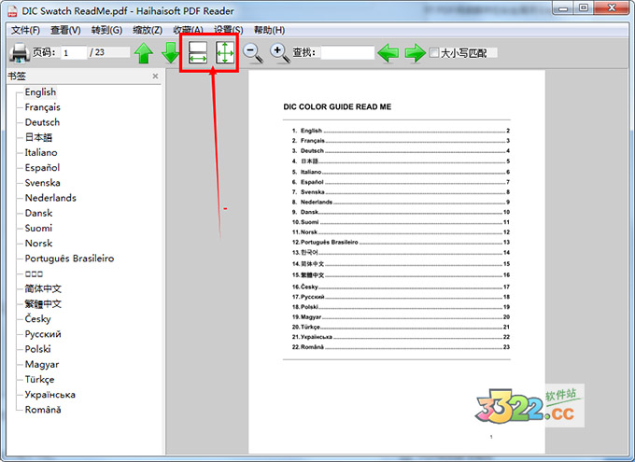Click the '/ 23' total pages label
The height and width of the screenshot is (462, 635).
coord(97,52)
